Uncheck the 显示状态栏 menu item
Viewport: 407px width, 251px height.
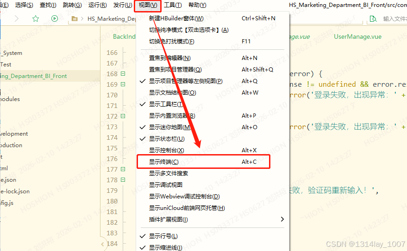point(166,139)
